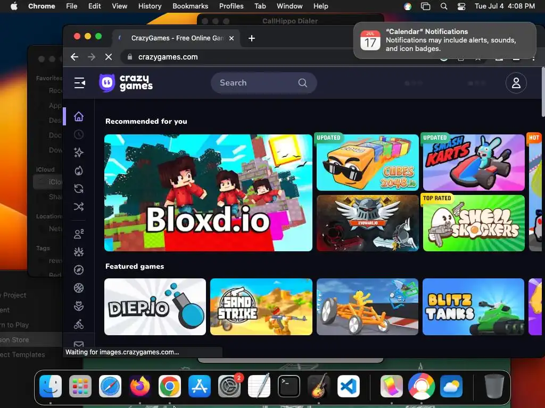The height and width of the screenshot is (408, 545).
Task: Open the History menu
Action: click(150, 6)
